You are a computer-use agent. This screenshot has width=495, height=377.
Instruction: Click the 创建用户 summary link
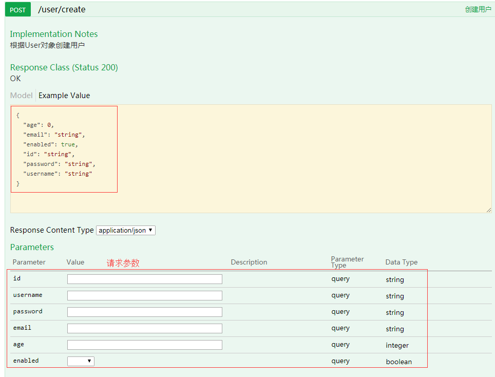tap(478, 9)
